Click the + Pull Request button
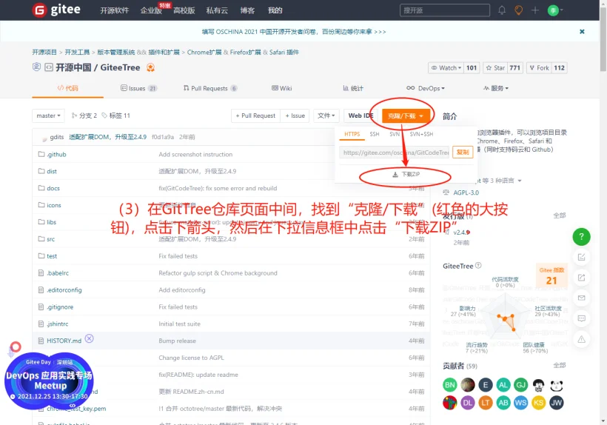 point(255,116)
